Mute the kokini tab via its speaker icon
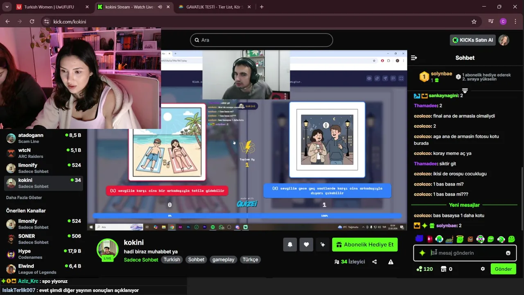524x295 pixels. [160, 7]
